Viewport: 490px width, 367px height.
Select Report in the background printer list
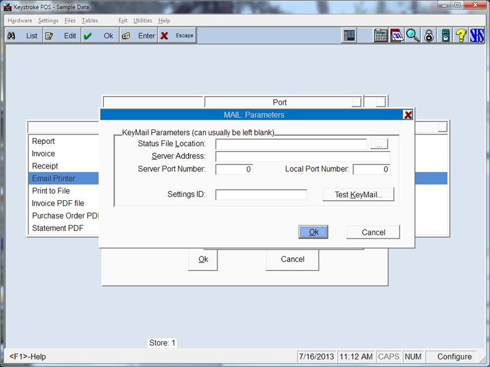click(64, 142)
